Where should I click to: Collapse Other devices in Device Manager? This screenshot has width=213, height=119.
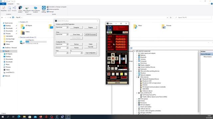[x=137, y=77]
